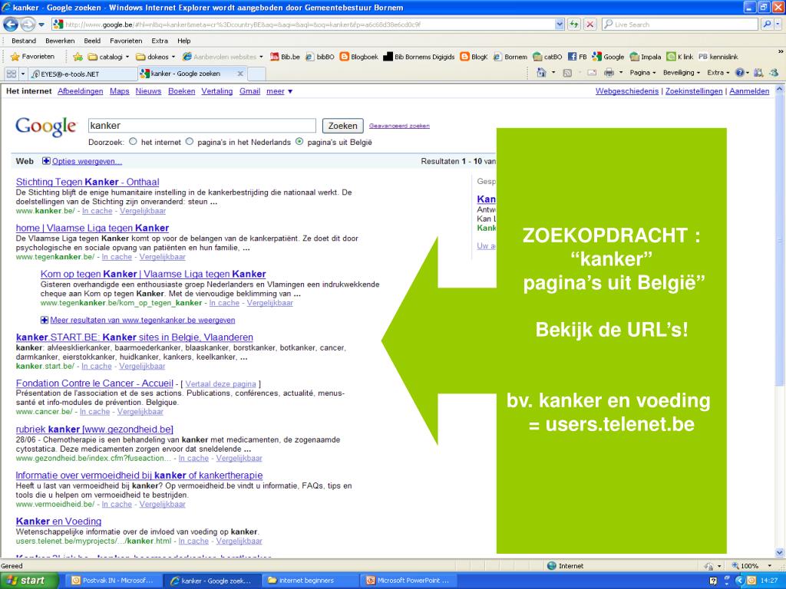Viewport: 786px width, 589px height.
Task: Open the 'meer' dropdown in Google bar
Action: (x=279, y=91)
